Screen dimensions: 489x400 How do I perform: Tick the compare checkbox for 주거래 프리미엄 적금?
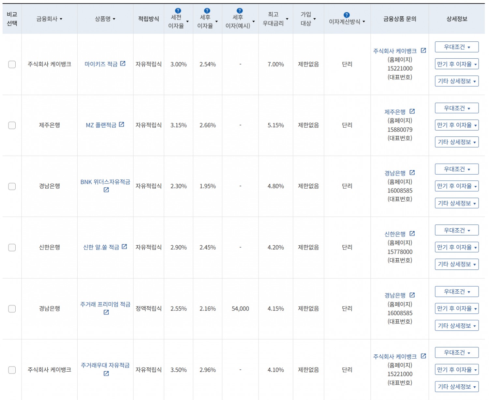[12, 309]
